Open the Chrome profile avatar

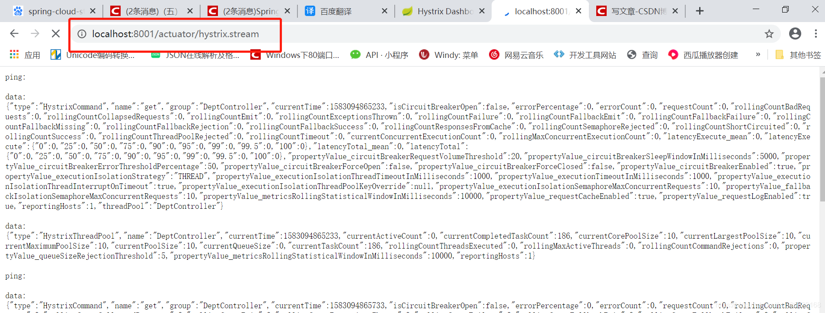[x=795, y=34]
